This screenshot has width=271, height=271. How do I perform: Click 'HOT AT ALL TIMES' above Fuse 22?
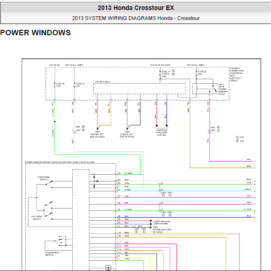(196, 65)
